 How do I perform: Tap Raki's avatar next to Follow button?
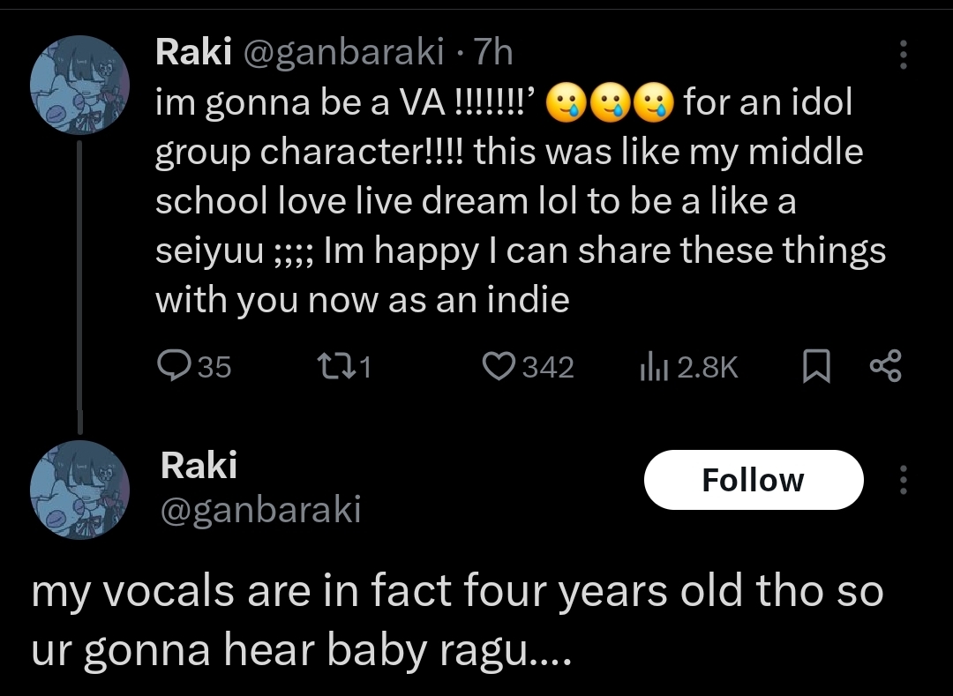[80, 490]
